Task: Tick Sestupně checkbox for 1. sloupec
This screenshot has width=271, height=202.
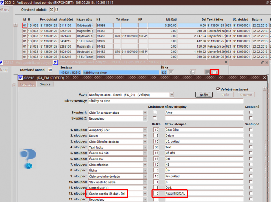Action: coord(251,130)
